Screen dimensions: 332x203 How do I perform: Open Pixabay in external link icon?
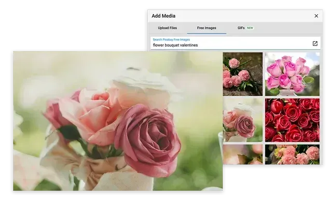tap(315, 44)
